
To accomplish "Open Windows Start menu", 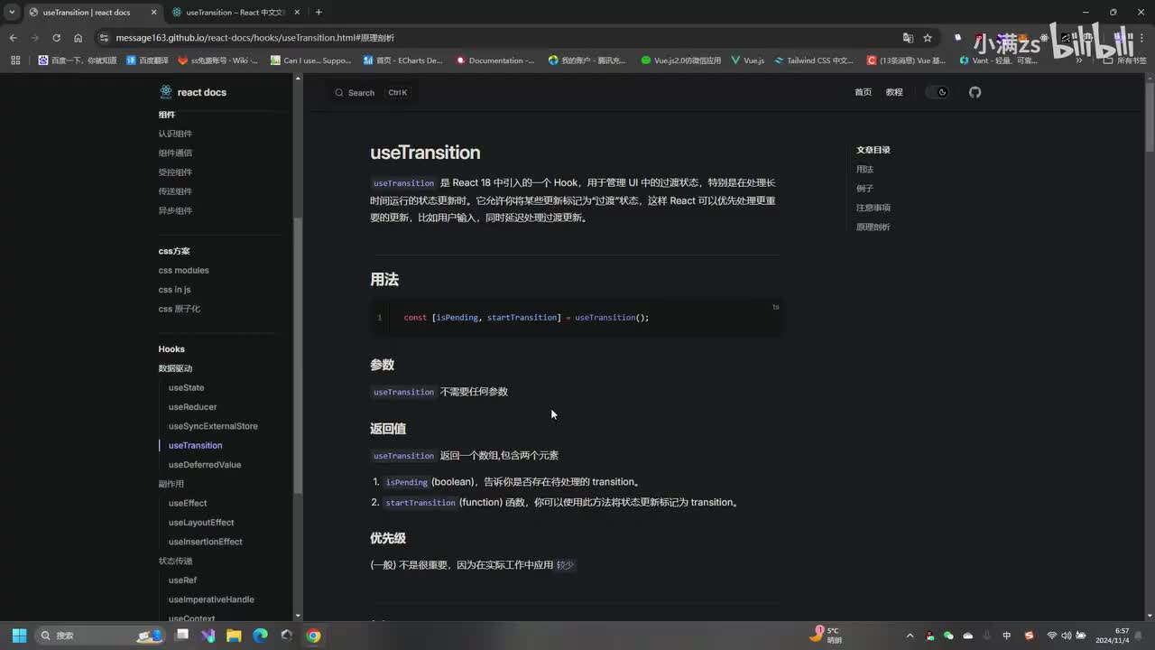I will pyautogui.click(x=19, y=636).
